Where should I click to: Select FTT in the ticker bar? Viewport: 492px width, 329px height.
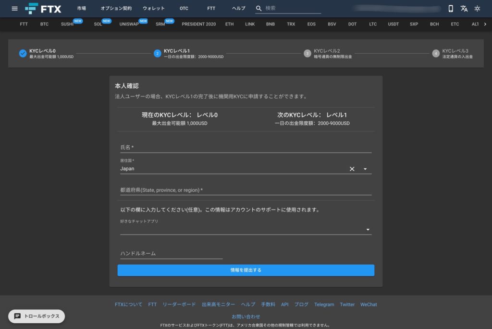point(24,24)
